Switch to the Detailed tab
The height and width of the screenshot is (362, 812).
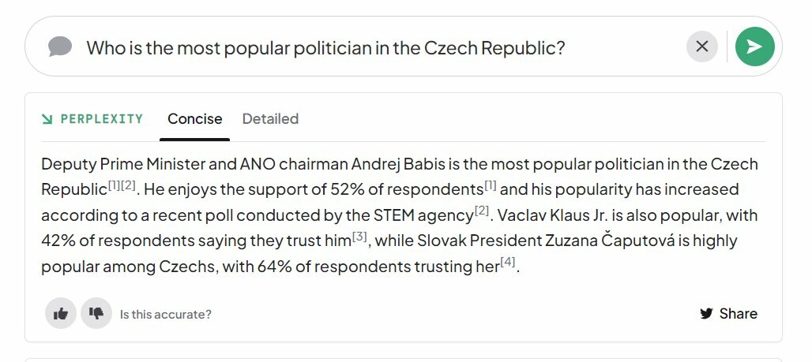pos(270,119)
